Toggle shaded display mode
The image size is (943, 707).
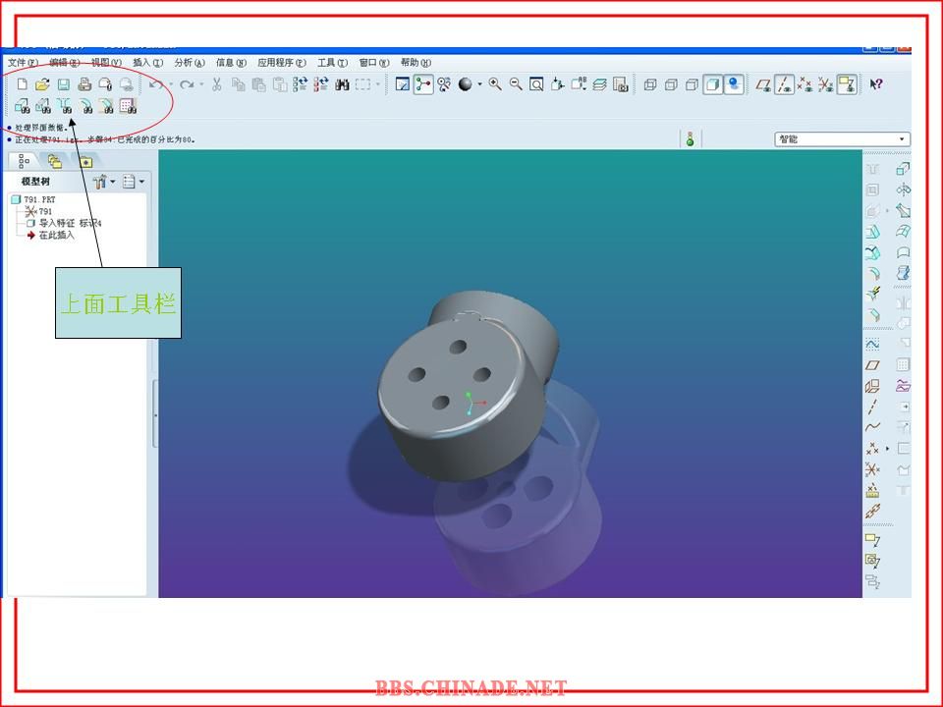point(713,84)
